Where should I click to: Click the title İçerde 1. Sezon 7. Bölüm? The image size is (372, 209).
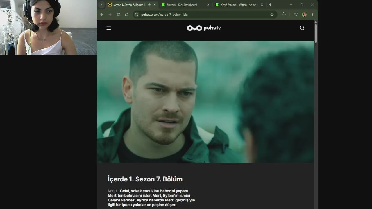tap(145, 179)
